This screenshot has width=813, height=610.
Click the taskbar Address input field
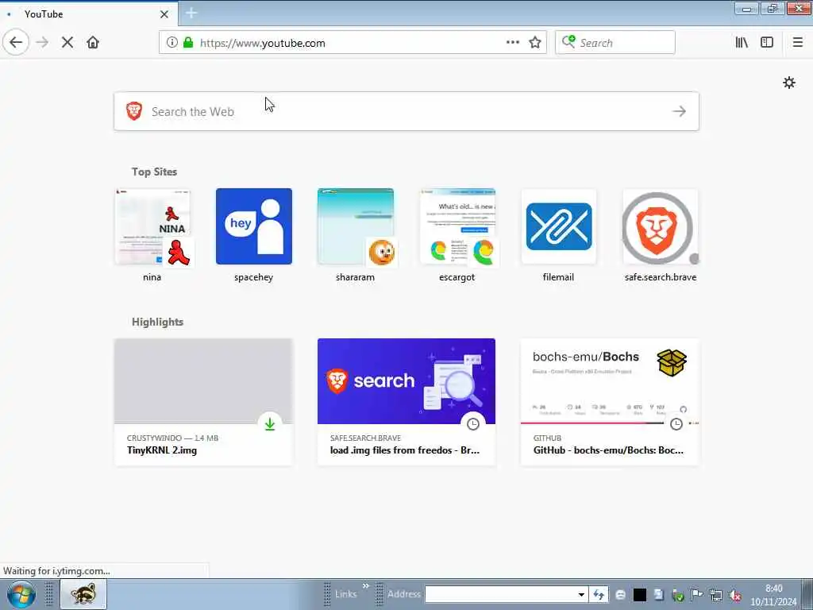coord(500,594)
